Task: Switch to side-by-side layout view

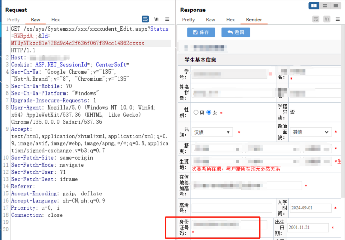Action: coord(314,5)
